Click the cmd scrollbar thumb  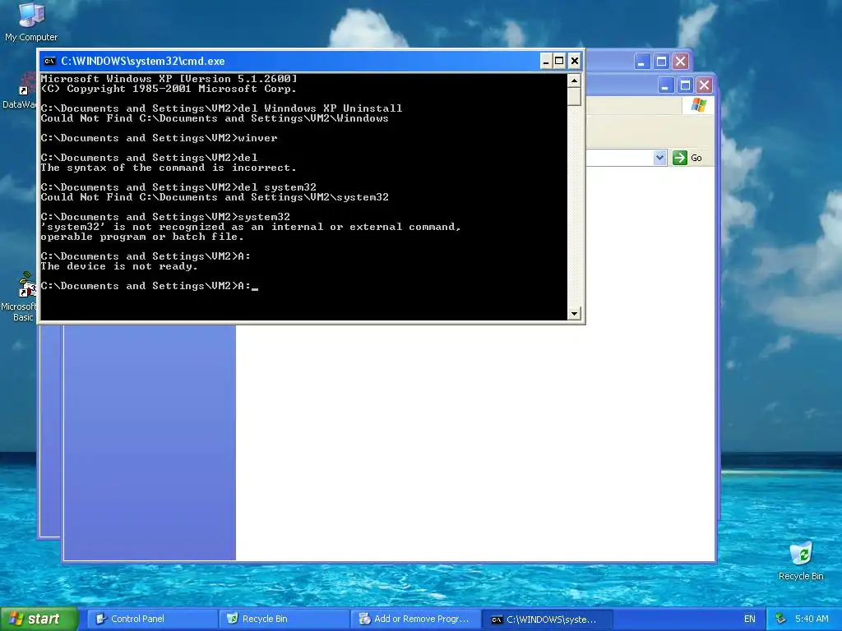(x=574, y=97)
